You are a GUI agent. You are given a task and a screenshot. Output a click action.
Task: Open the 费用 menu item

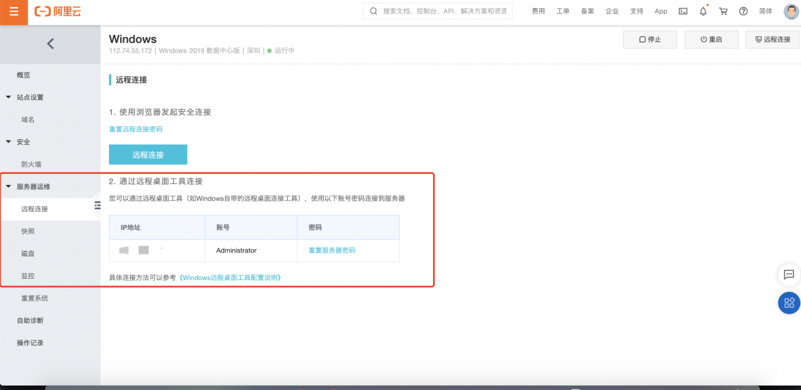[538, 11]
